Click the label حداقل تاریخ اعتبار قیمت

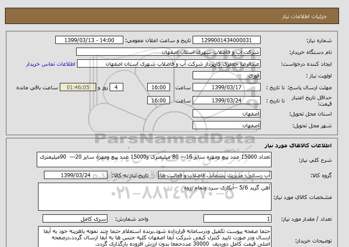[x=312, y=101]
